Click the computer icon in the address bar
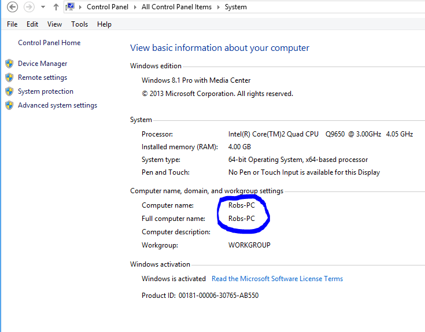425x332 pixels. pyautogui.click(x=70, y=7)
